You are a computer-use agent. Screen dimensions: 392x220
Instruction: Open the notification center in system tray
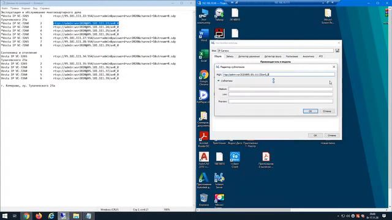(x=384, y=216)
